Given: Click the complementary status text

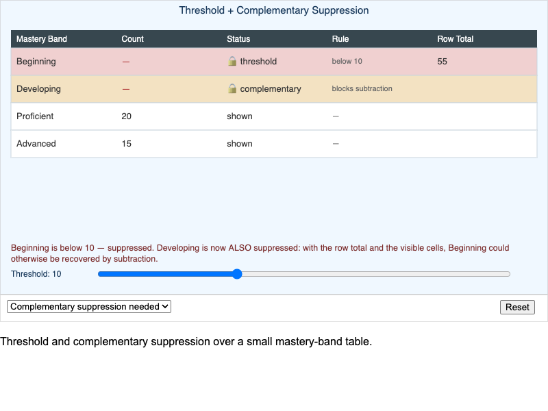Looking at the screenshot, I should tap(271, 89).
